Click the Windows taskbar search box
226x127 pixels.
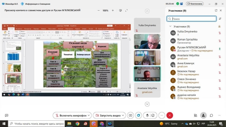pyautogui.click(x=37, y=124)
